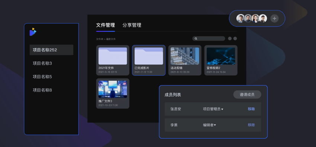
Task: Click into the search input field
Action: [x=209, y=39]
